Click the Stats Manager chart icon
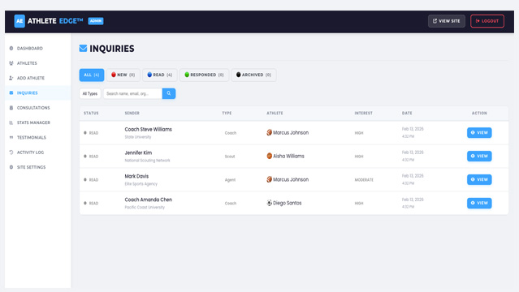Viewport: 519px width, 292px height. click(x=11, y=122)
